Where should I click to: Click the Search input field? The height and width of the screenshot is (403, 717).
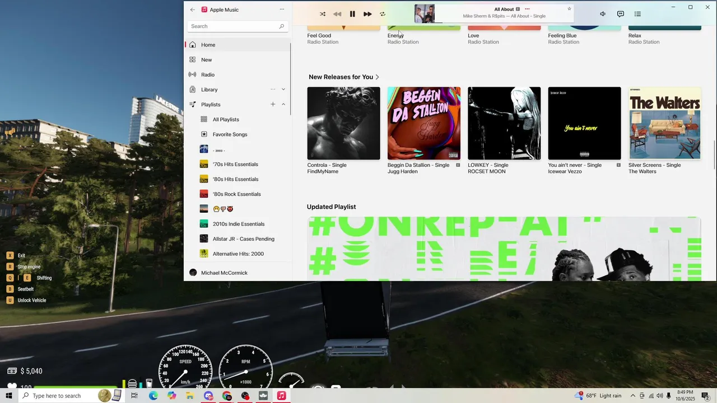tap(237, 26)
